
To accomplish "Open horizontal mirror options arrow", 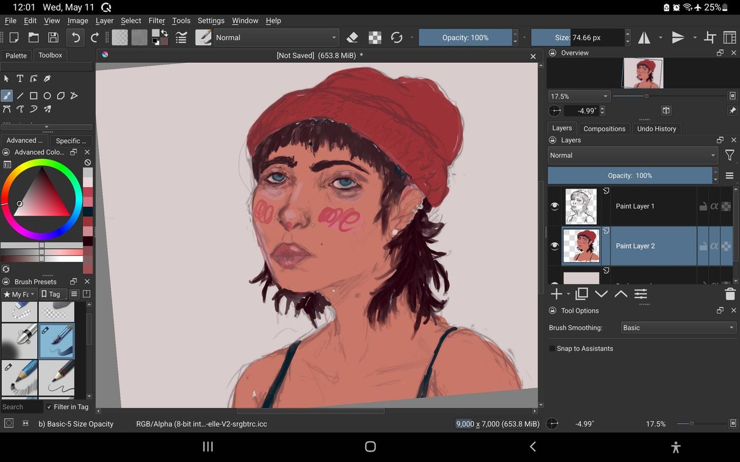I will click(x=660, y=38).
